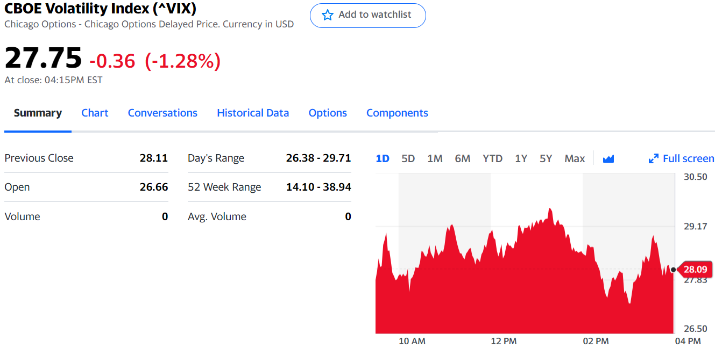Click the Full screen expand arrows icon
Image resolution: width=715 pixels, height=348 pixels.
coord(654,158)
